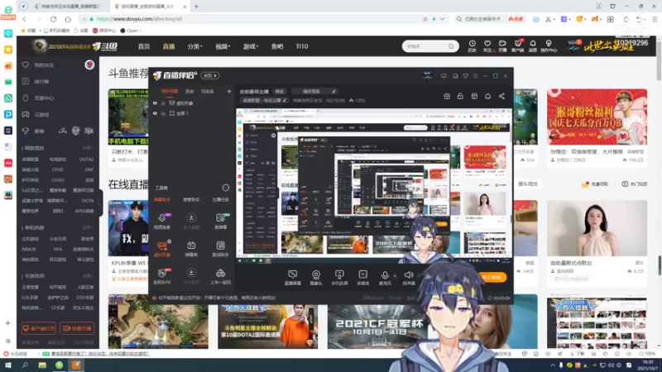Change the 英雄联盟 category tag
This screenshot has height=372, width=662.
264,101
